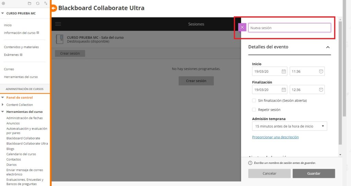
Task: Select Blackboard Collaborate Ultra in course tools
Action: click(x=27, y=144)
